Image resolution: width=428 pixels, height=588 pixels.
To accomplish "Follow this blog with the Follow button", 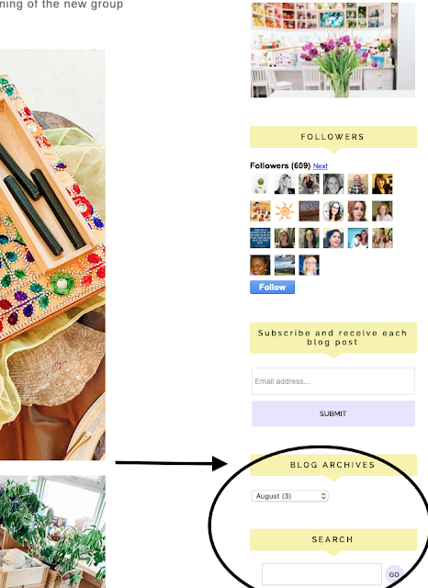I will pyautogui.click(x=272, y=288).
